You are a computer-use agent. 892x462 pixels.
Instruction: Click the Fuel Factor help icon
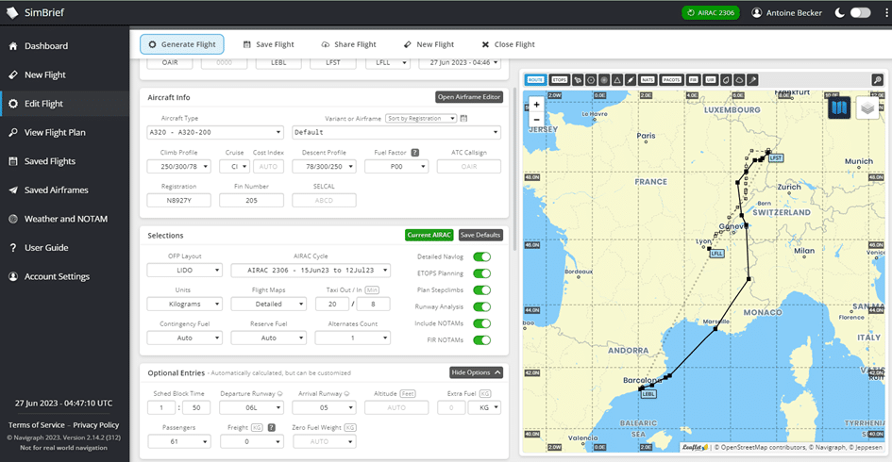[x=415, y=153]
